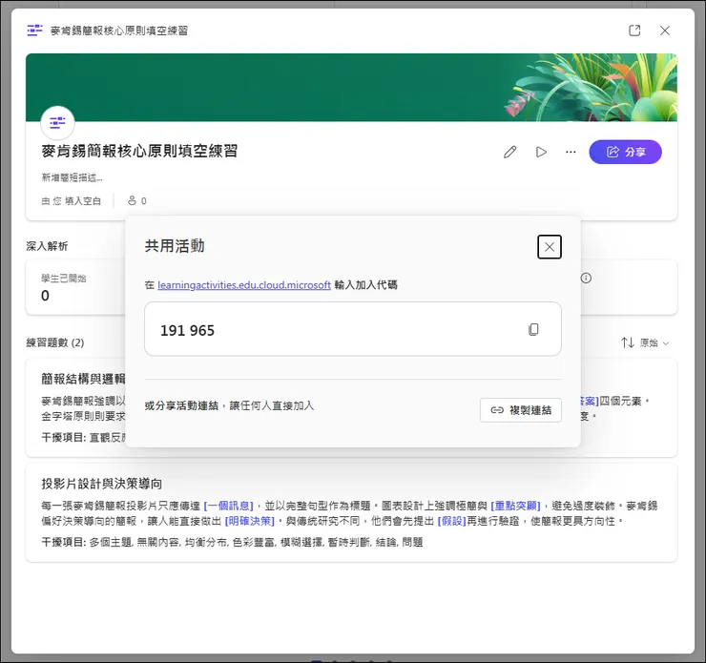Screen dimensions: 706x663
Task: Click the blank answer [假設]
Action: click(451, 521)
